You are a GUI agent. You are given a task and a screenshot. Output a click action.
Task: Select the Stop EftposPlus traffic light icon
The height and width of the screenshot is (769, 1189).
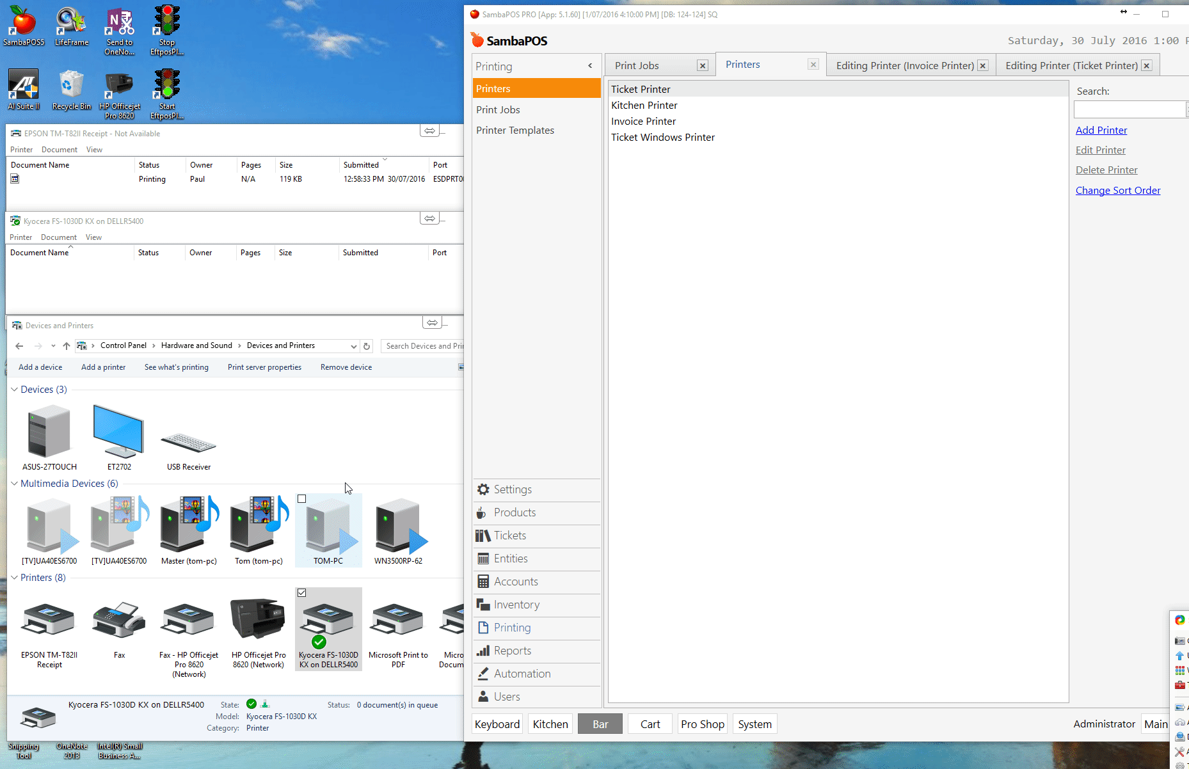tap(166, 31)
